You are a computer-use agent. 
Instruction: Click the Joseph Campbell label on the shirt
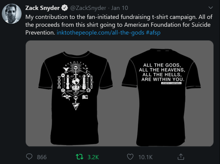click(171, 83)
